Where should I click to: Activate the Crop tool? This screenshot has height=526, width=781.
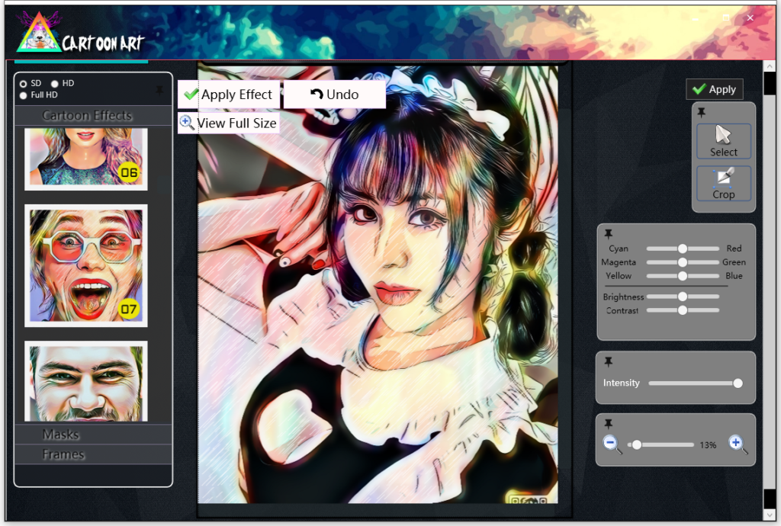(x=723, y=183)
